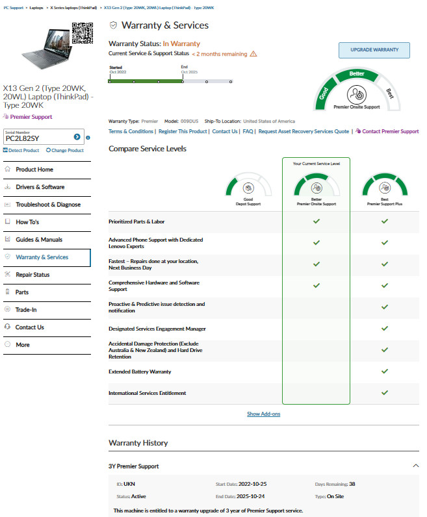Click More circle icon in sidebar
Screen dimensions: 427x517
click(8, 344)
